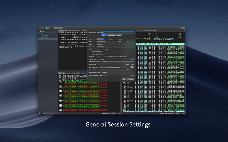This screenshot has width=228, height=142.
Task: Select the log_1 pane tab label
Action: (x=60, y=73)
